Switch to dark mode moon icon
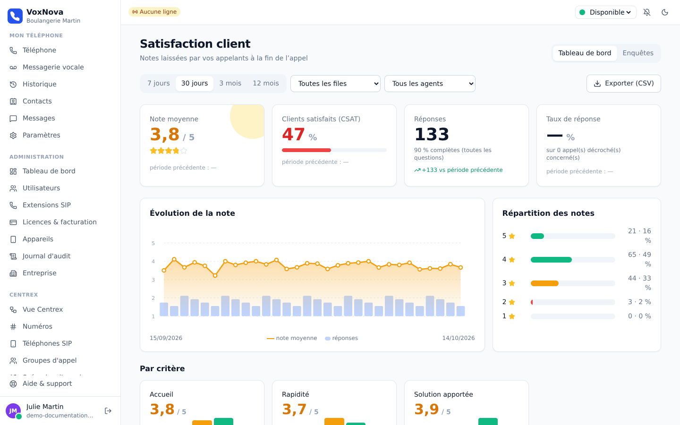The image size is (680, 425). pos(665,12)
